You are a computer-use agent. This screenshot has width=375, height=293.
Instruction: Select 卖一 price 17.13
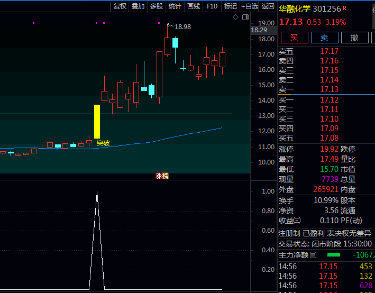point(330,89)
